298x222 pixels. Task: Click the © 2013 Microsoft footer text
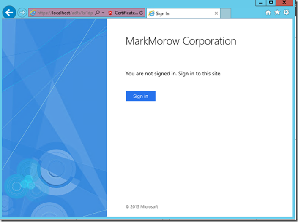pyautogui.click(x=142, y=207)
